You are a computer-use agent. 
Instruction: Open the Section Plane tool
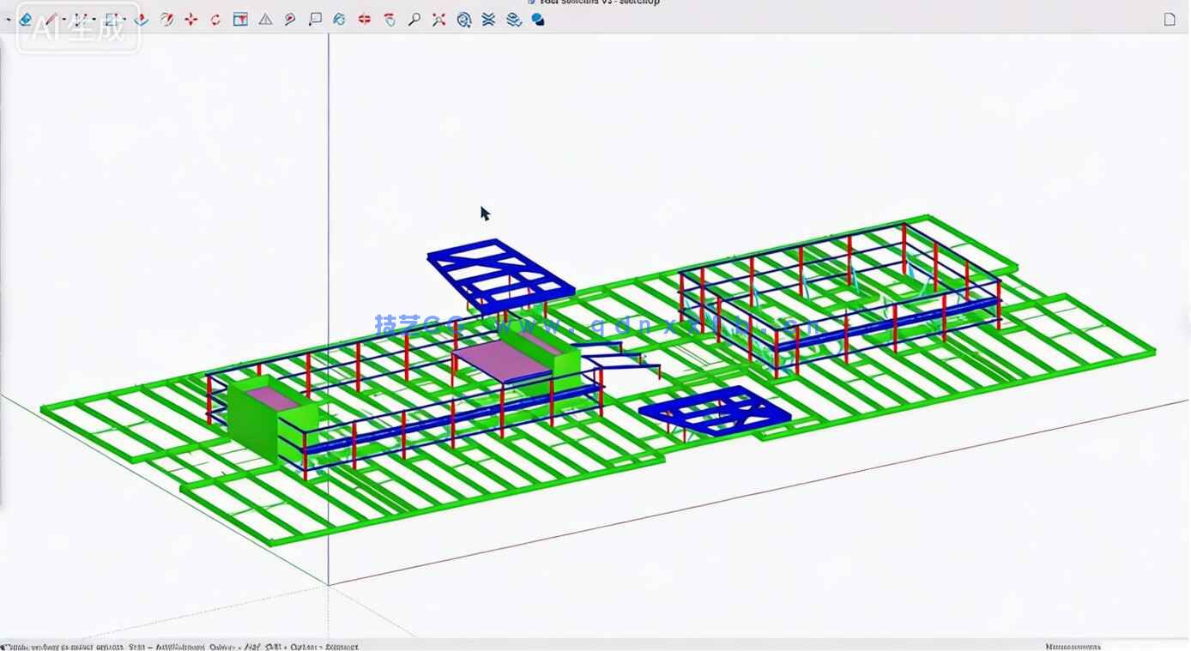pos(241,19)
